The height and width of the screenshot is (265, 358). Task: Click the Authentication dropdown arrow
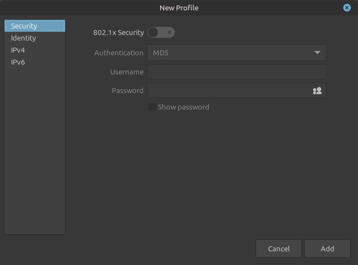coord(317,53)
